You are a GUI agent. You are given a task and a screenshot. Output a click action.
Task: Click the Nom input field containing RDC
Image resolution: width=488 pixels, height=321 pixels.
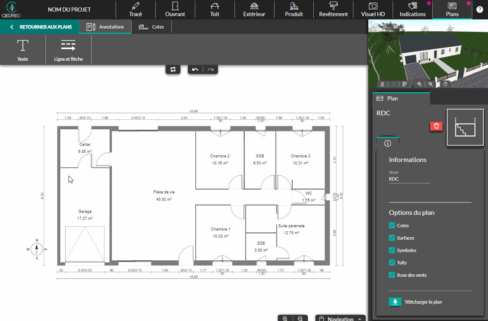pyautogui.click(x=409, y=179)
